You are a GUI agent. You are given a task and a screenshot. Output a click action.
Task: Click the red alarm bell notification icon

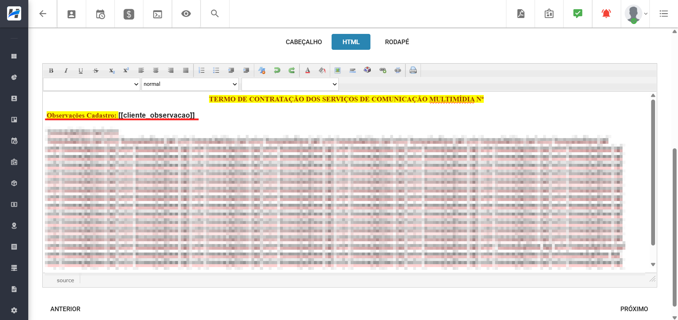pyautogui.click(x=606, y=14)
